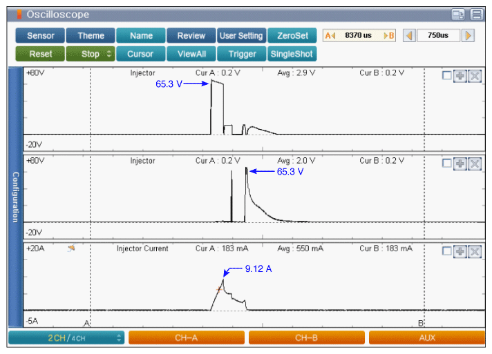Click the Theme button
Screen dimensions: 492x354
pos(91,35)
